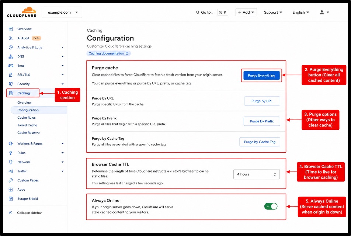Expand the DNS section arrow
The image size is (351, 236).
pos(62,56)
